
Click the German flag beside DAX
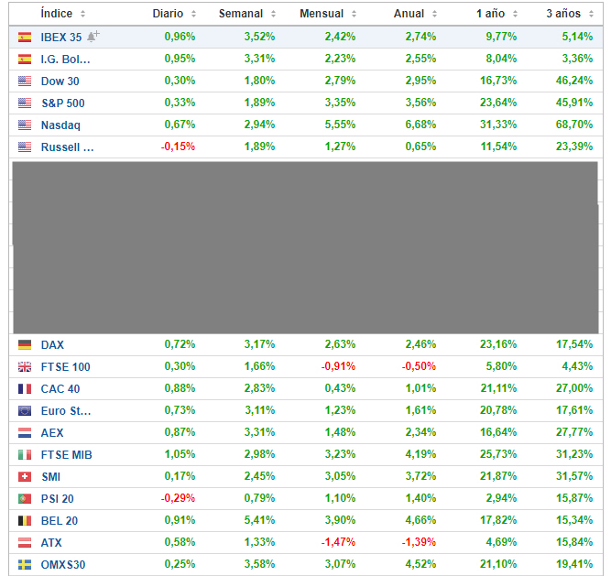pyautogui.click(x=25, y=345)
